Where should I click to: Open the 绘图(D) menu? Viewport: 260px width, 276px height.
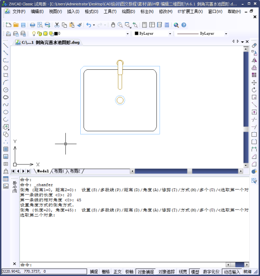129,12
